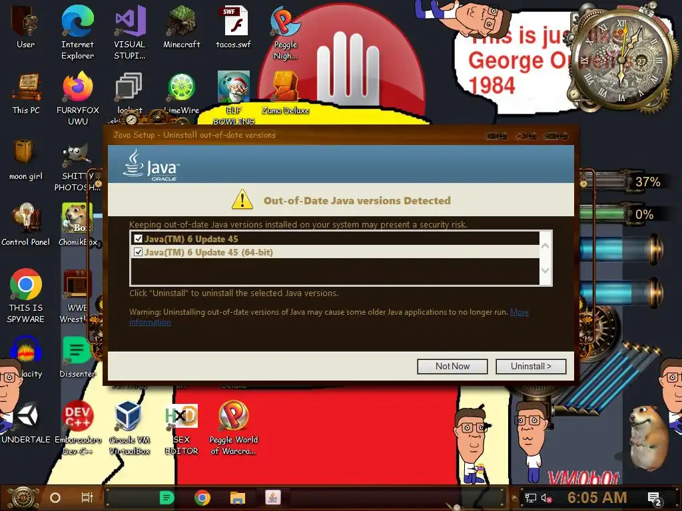
Task: Open the VISUAL STUPI... desktop shortcut
Action: 130,31
